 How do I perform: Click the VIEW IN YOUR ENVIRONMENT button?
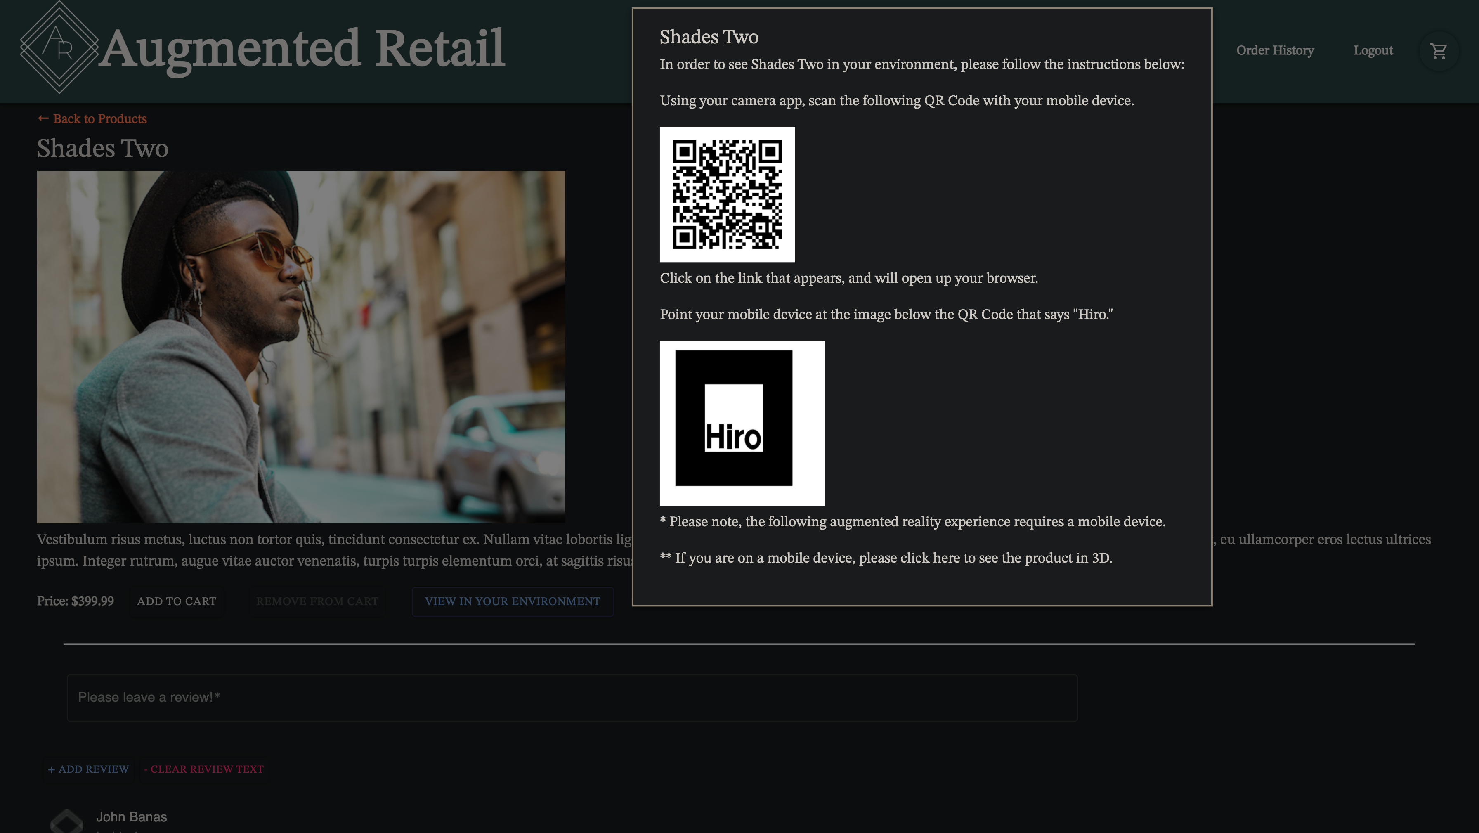[512, 600]
